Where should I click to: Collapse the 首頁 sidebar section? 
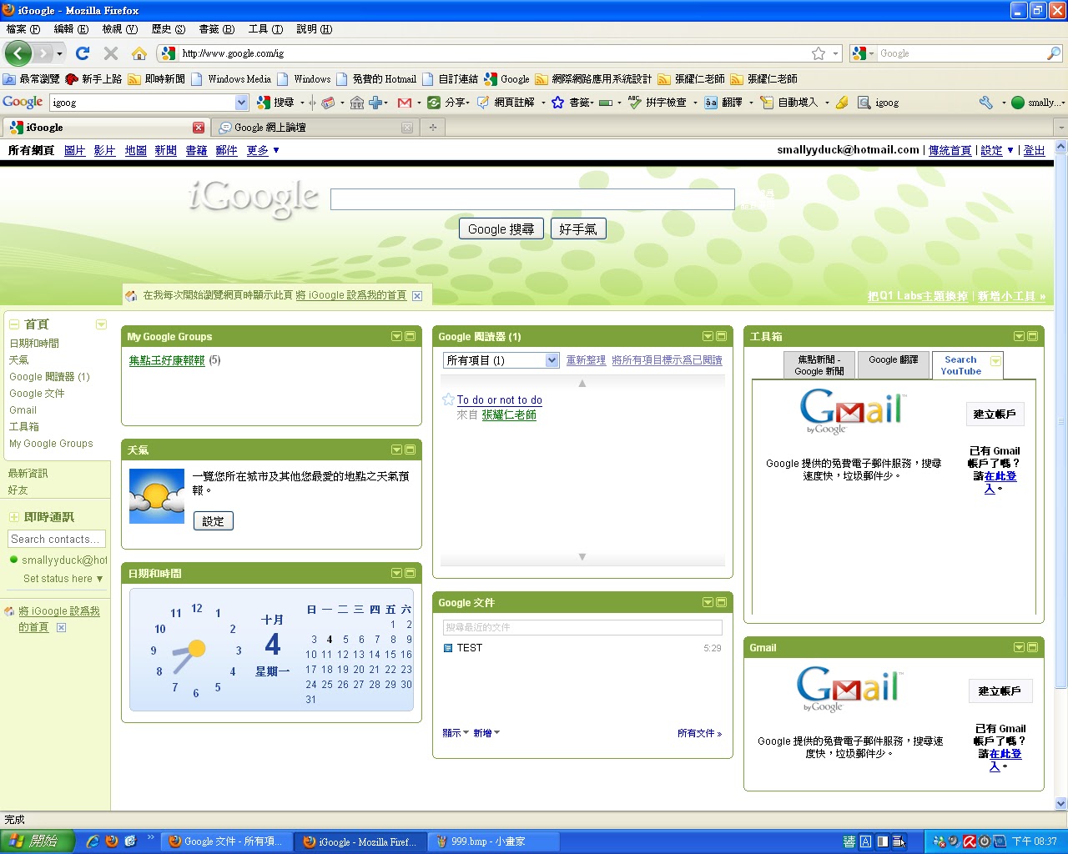[14, 324]
